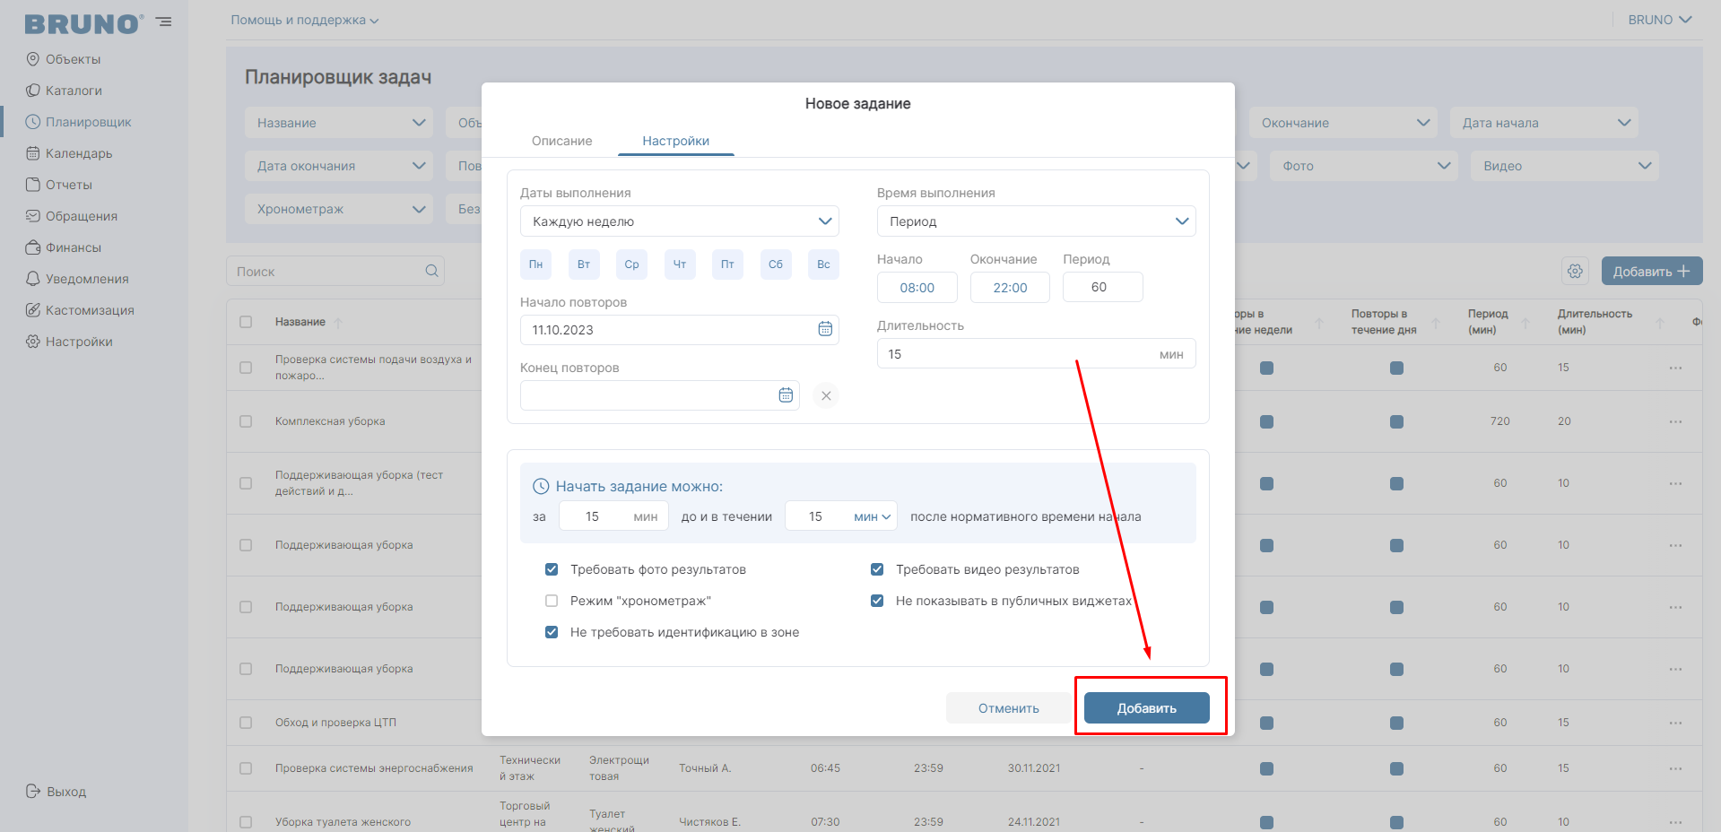Enable Режим "хронометраж" checkbox
The height and width of the screenshot is (832, 1721).
[552, 601]
